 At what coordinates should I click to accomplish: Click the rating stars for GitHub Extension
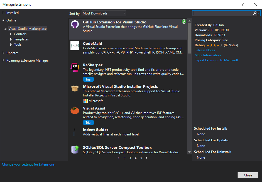pos(215,45)
